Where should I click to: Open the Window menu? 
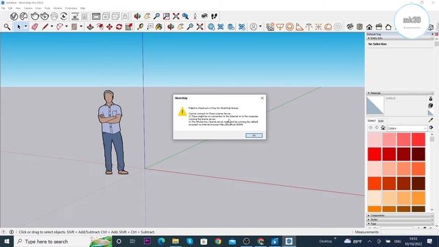(58, 8)
